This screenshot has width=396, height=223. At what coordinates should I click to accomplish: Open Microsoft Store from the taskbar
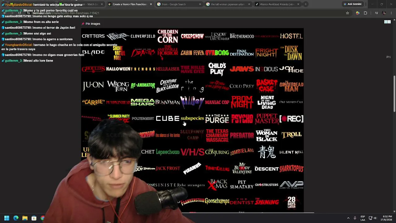[x=34, y=218]
